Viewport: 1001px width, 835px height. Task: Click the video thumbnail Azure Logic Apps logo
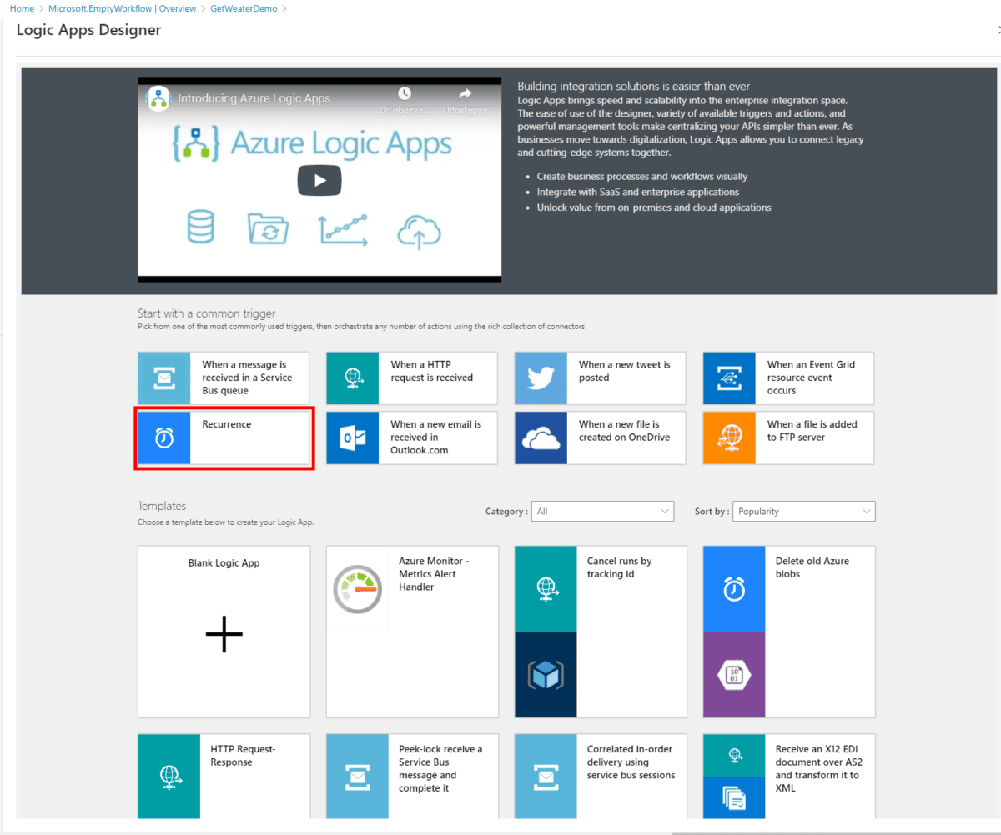[313, 142]
